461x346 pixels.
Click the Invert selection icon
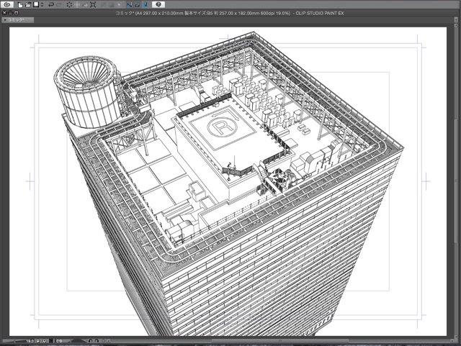click(x=111, y=5)
